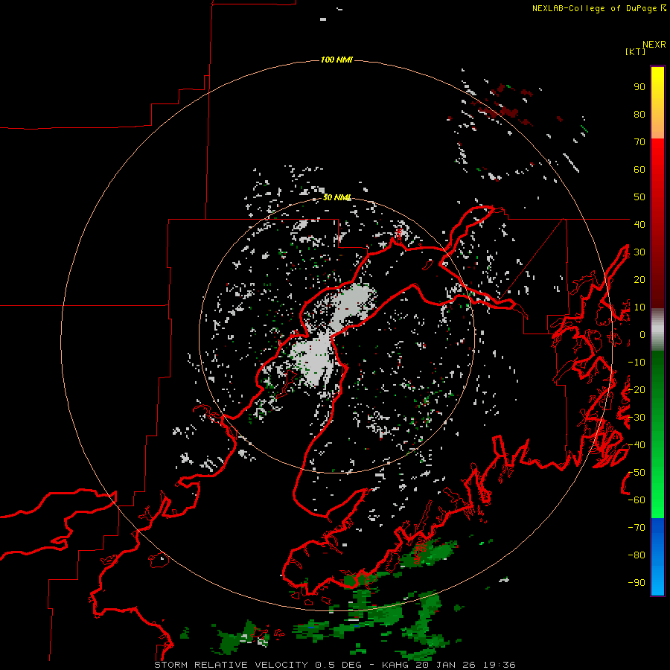Click the 20 JAN 26 date in caption
The height and width of the screenshot is (670, 670).
pos(447,665)
